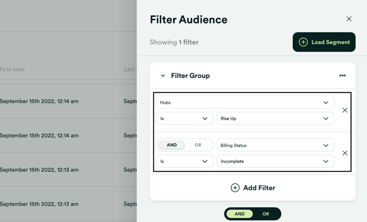
Task: Select AND in the bottom dark toggle
Action: click(240, 214)
